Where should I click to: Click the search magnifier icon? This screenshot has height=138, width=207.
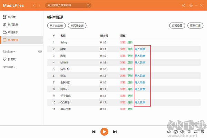click(x=88, y=5)
